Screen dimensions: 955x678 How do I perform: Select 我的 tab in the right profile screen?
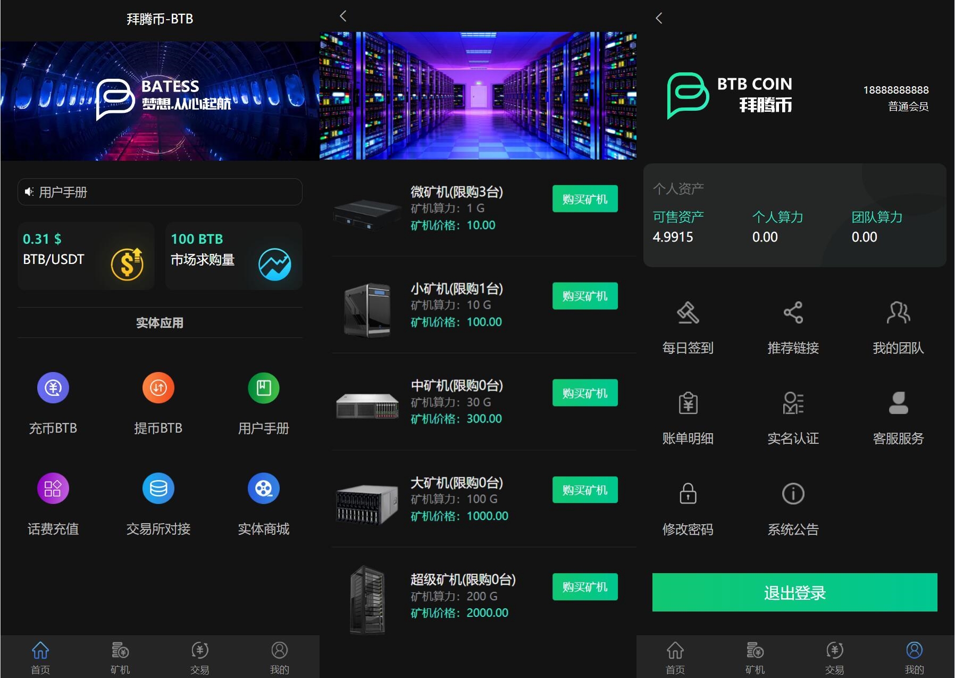[x=915, y=657]
